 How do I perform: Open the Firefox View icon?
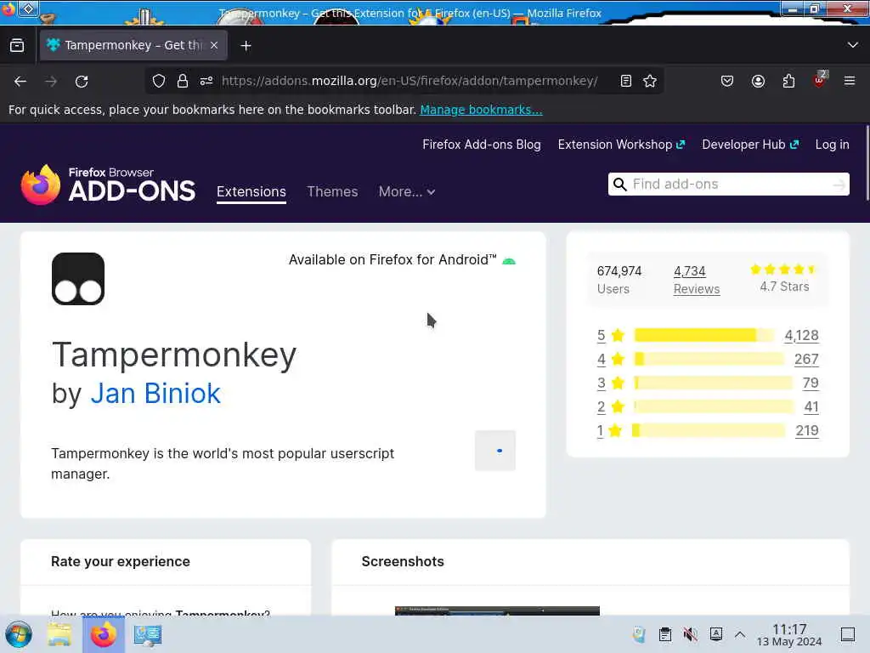[17, 45]
